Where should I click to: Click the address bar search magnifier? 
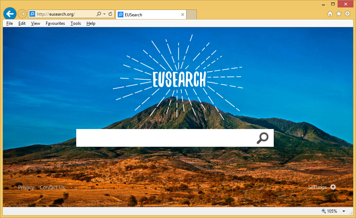(x=99, y=14)
